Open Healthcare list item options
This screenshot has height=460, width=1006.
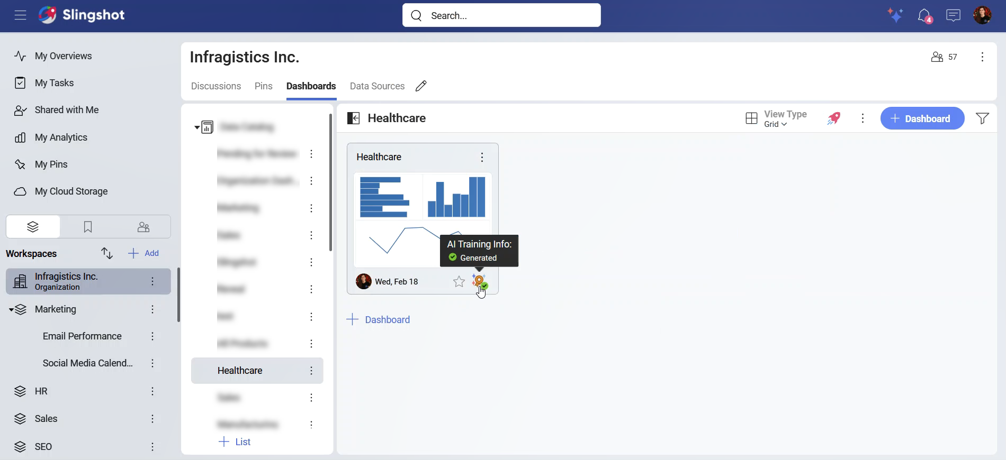pyautogui.click(x=311, y=371)
